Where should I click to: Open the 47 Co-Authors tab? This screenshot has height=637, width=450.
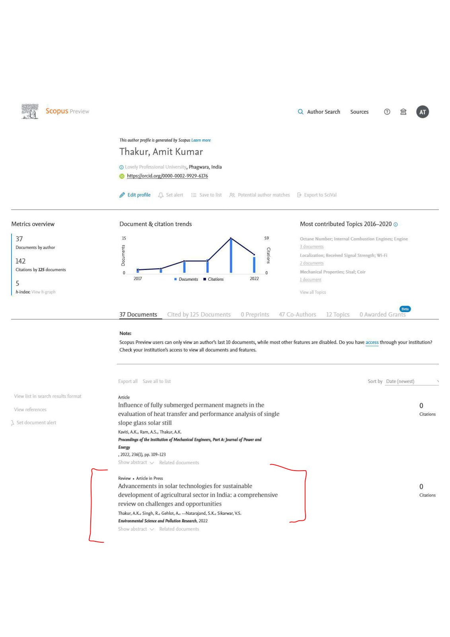[298, 315]
